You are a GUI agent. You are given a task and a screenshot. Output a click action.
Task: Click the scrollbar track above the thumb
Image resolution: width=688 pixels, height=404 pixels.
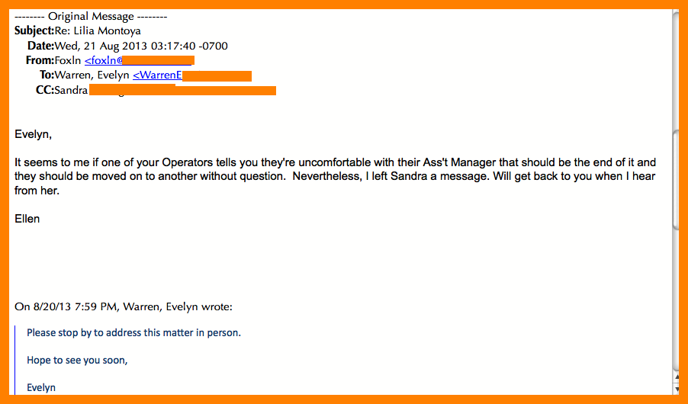coord(675,70)
